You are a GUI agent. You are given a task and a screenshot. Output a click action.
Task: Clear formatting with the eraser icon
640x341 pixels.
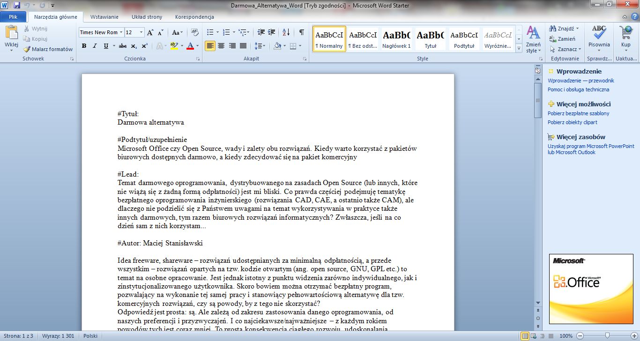[x=195, y=32]
